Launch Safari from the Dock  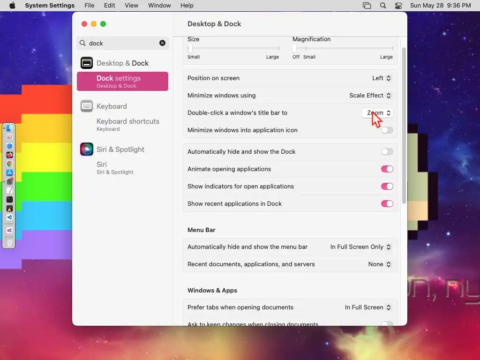[x=9, y=146]
